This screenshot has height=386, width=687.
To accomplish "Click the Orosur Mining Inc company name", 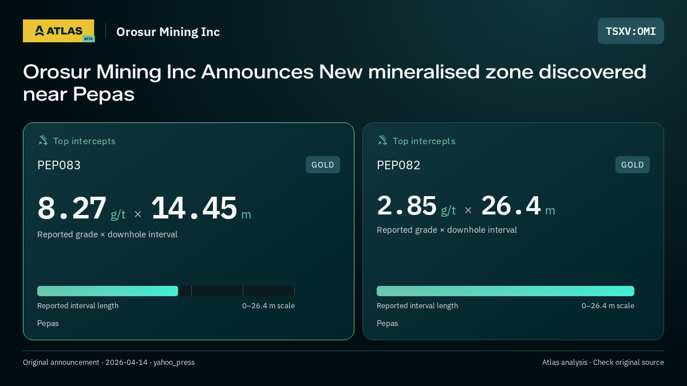I will [168, 32].
